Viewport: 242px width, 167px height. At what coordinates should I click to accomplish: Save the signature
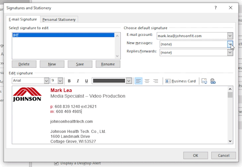(80, 64)
